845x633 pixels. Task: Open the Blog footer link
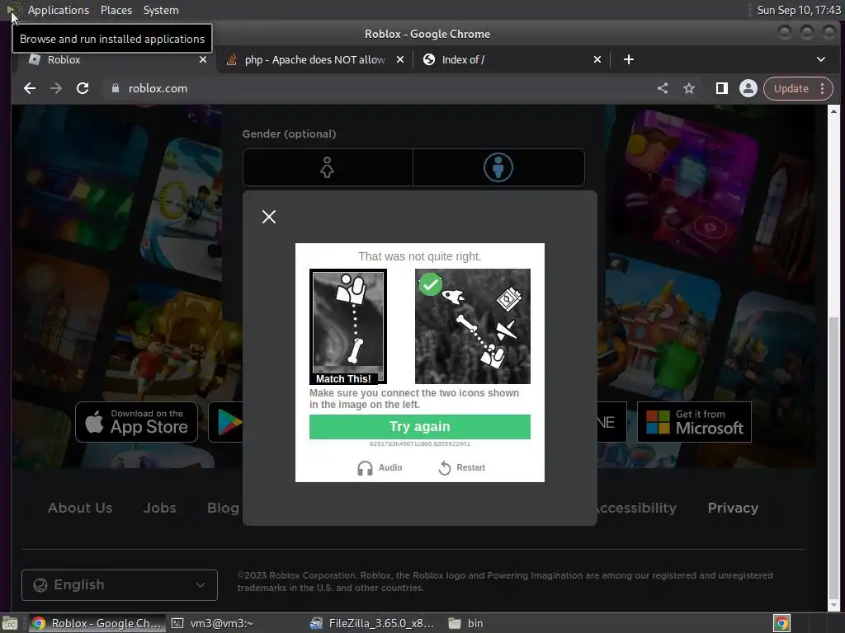click(x=223, y=508)
